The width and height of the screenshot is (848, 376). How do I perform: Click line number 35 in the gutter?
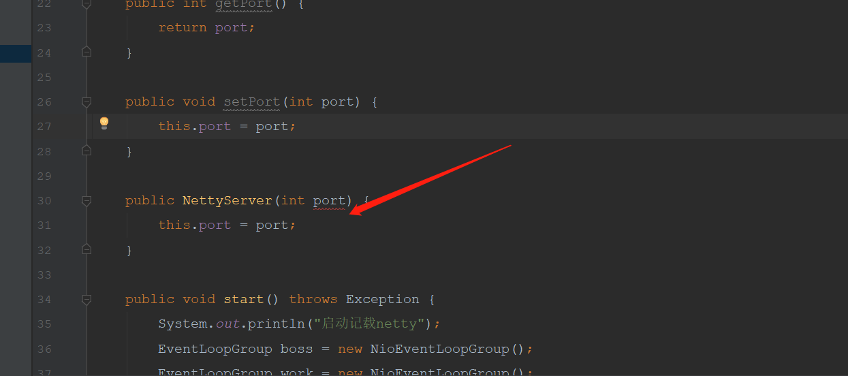pos(44,324)
